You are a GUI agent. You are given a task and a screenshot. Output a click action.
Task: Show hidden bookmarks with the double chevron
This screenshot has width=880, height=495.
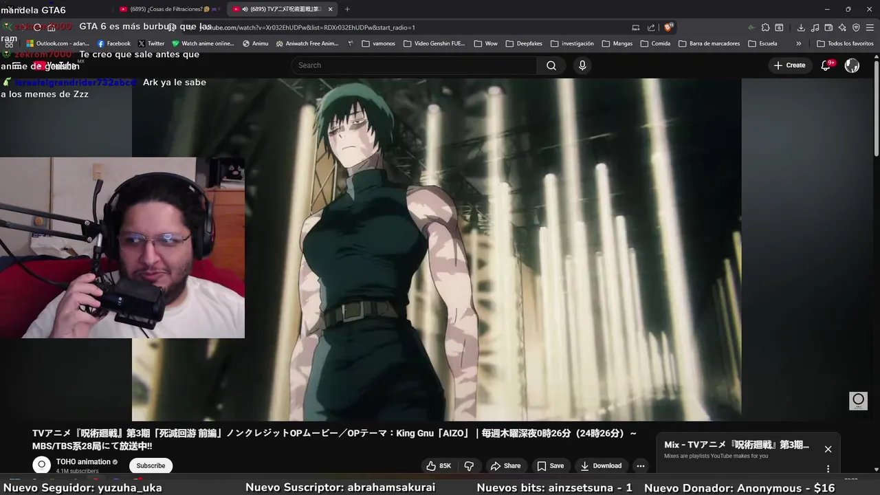click(x=798, y=43)
